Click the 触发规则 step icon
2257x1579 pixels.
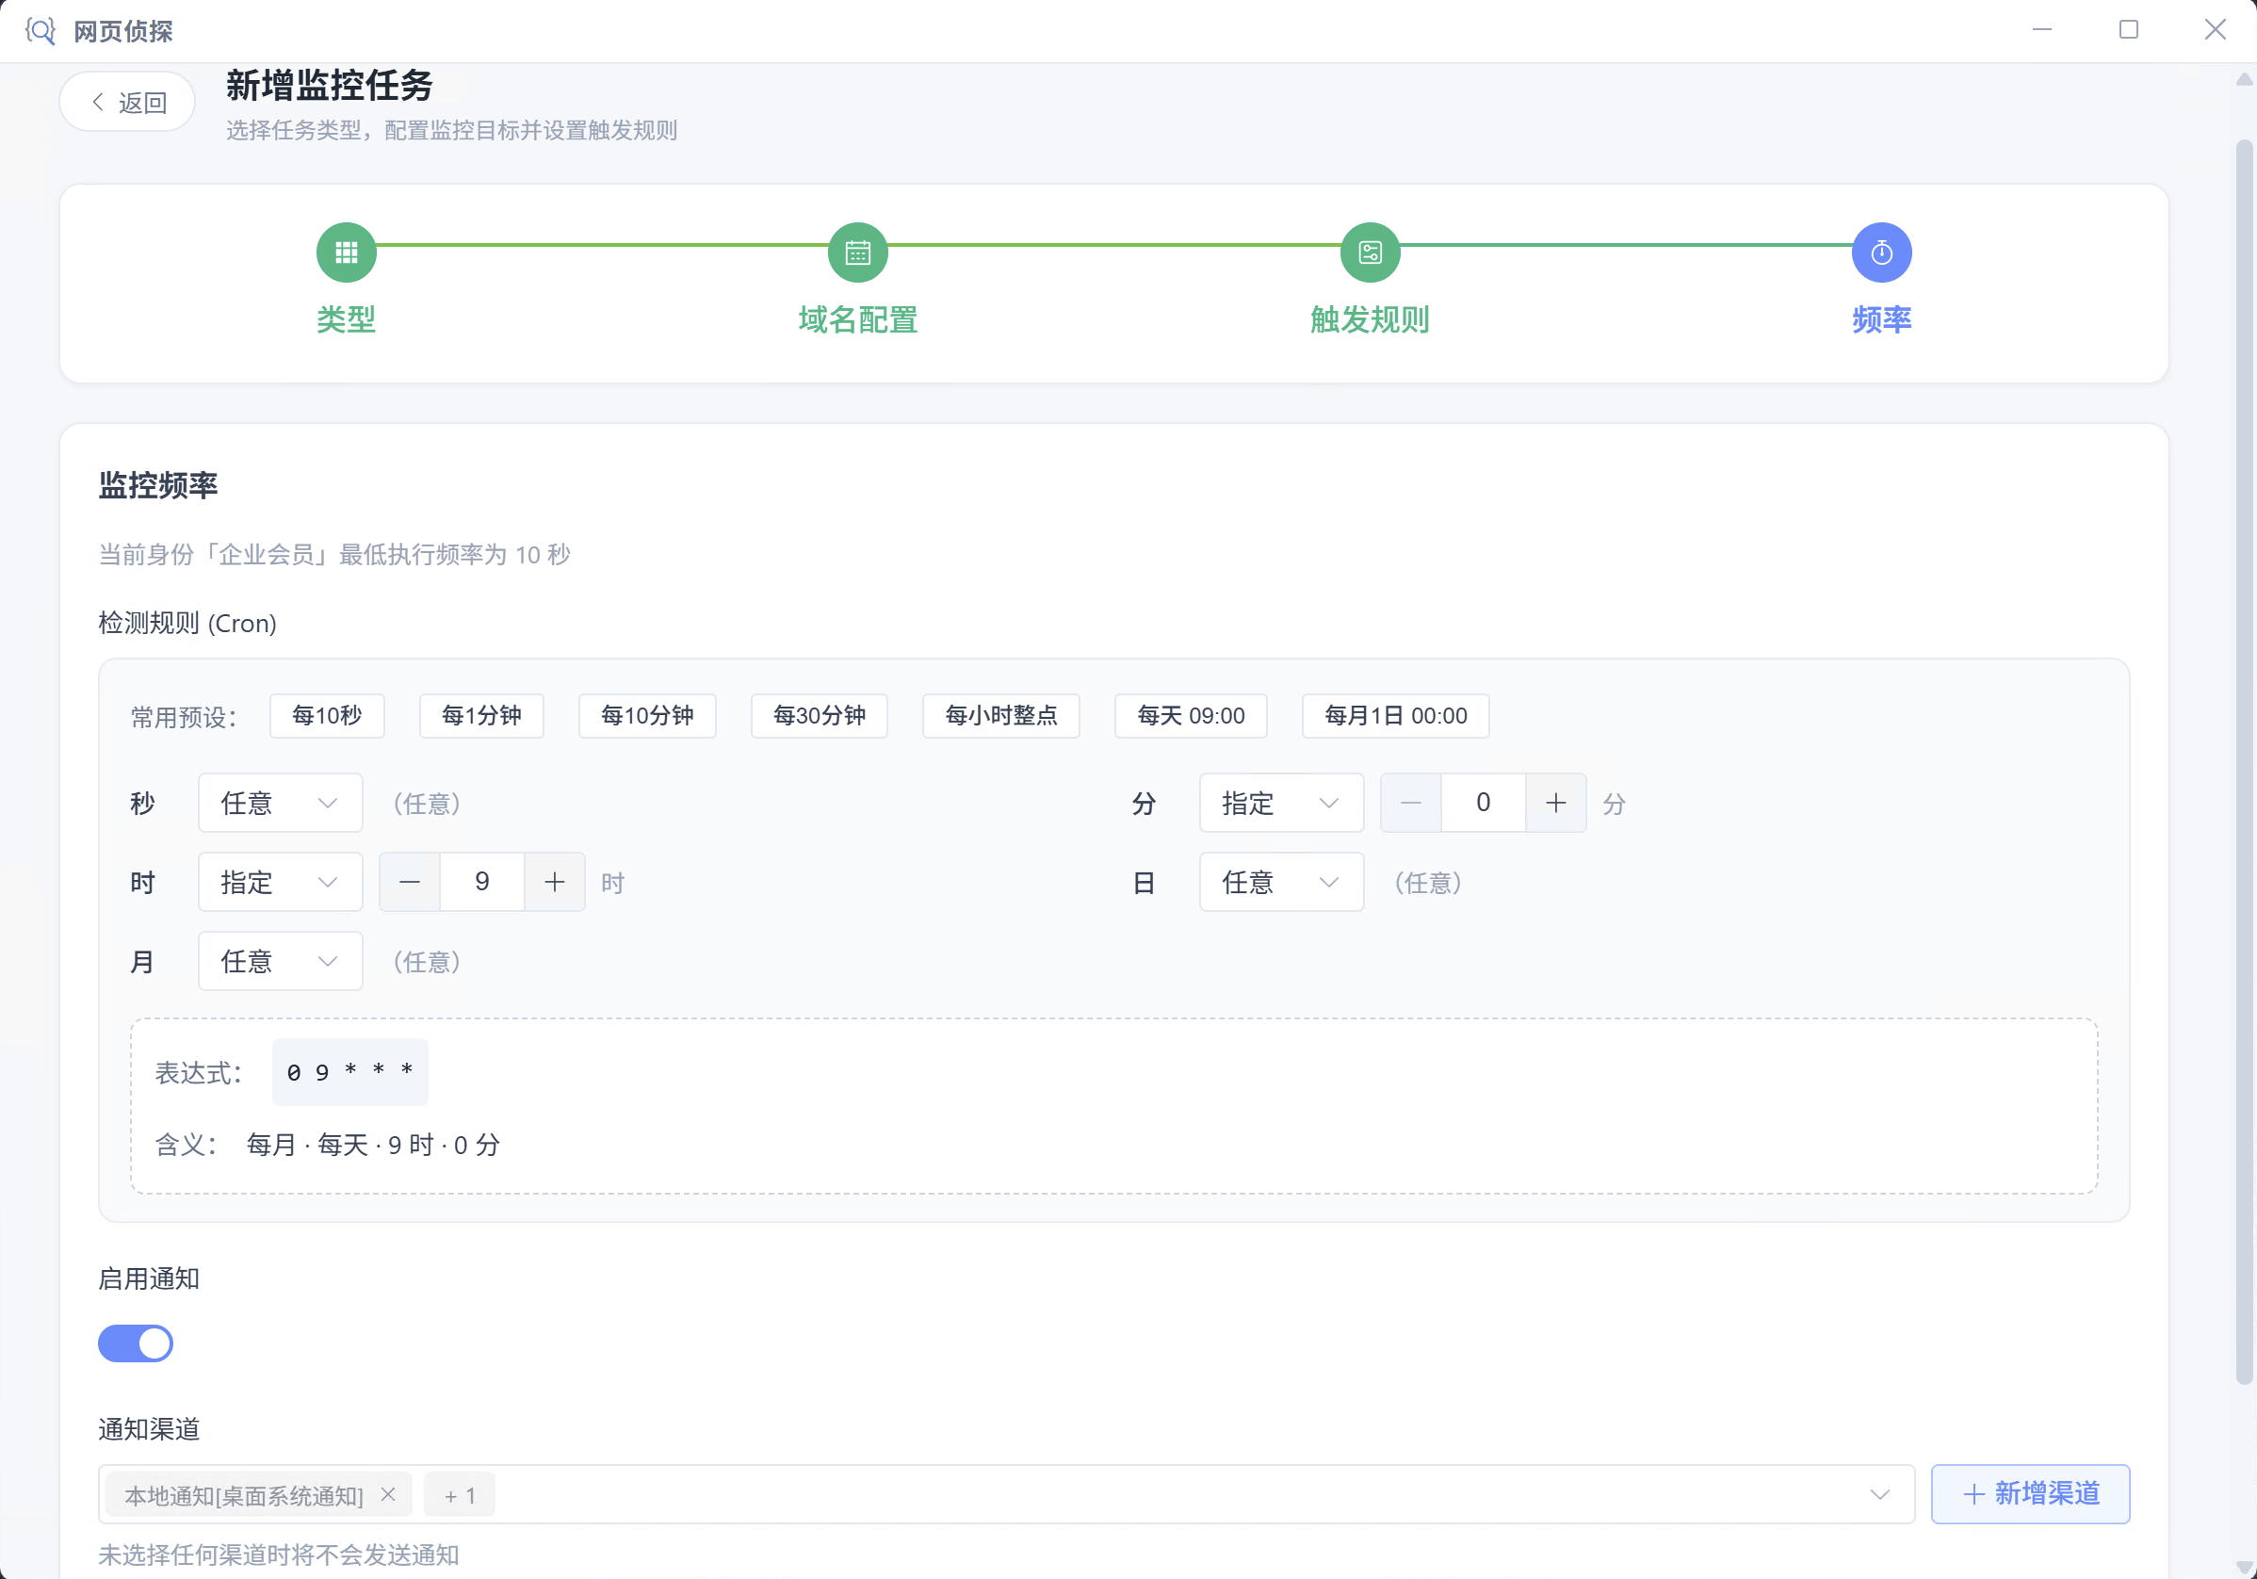(x=1370, y=252)
